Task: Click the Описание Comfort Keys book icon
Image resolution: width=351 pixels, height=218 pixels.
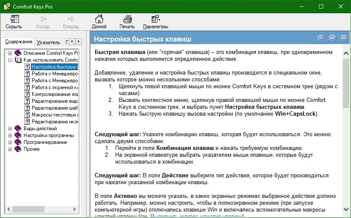Action: pyautogui.click(x=18, y=53)
